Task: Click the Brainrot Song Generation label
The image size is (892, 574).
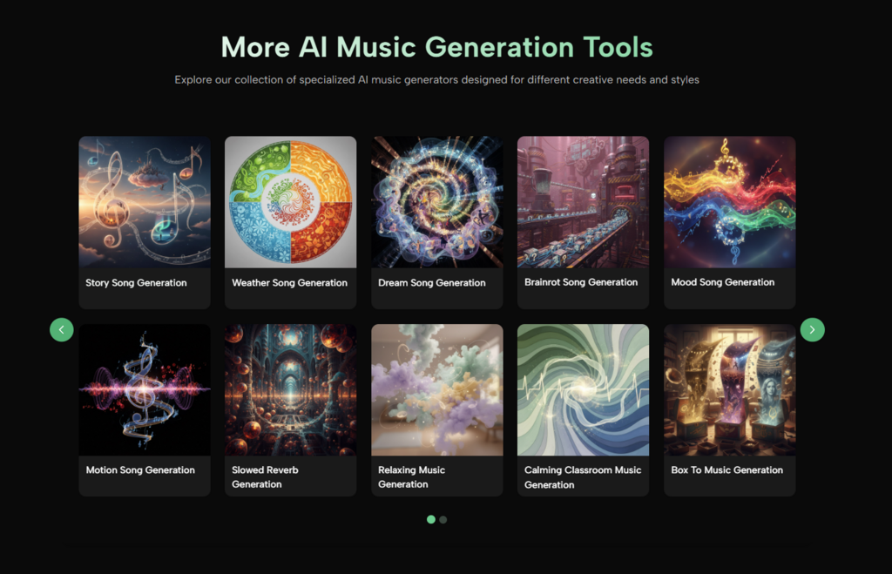Action: [x=581, y=282]
